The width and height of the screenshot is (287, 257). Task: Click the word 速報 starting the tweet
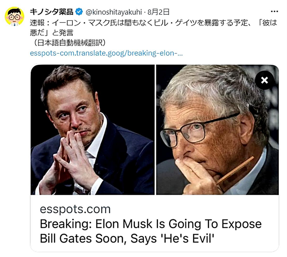[37, 23]
